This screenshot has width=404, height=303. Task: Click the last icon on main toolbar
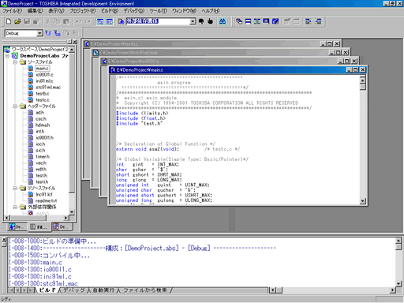click(x=318, y=21)
